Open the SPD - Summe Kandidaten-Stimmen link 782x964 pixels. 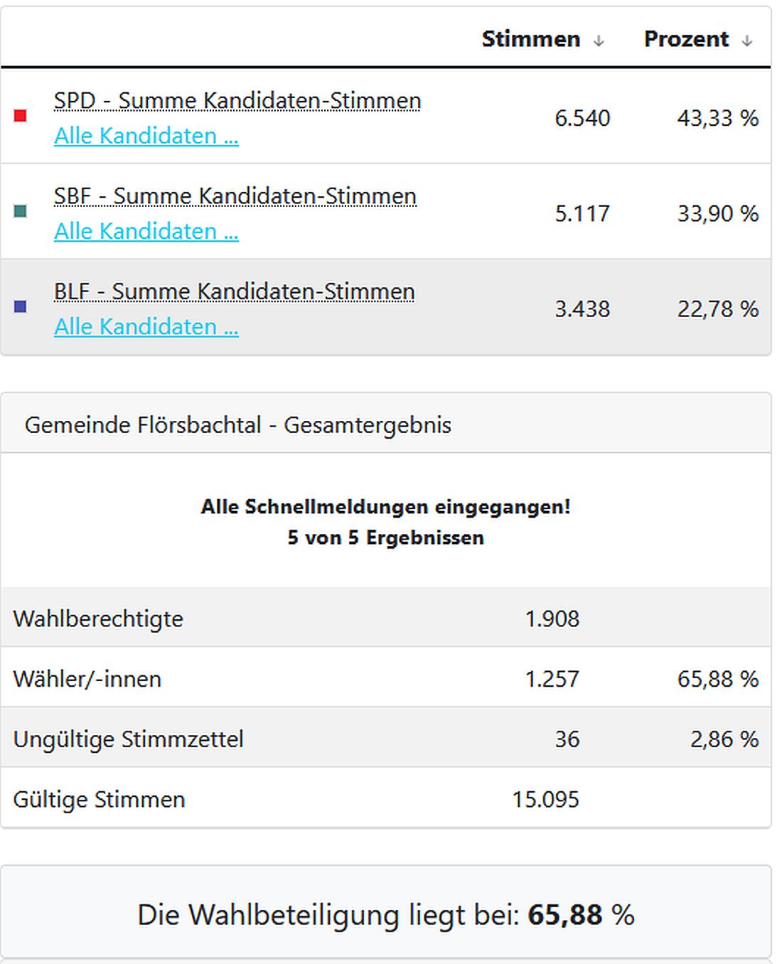pos(237,100)
